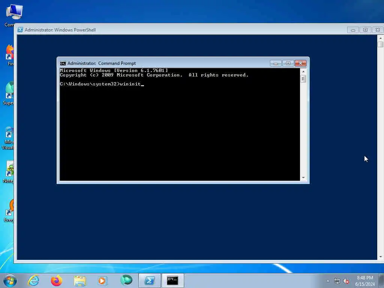This screenshot has width=384, height=288.
Task: Maximize the Windows PowerShell window
Action: [x=365, y=30]
